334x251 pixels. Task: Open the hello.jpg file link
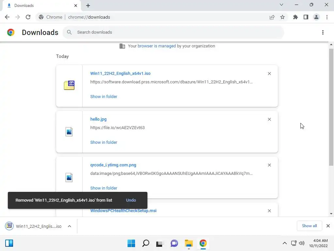(x=99, y=119)
